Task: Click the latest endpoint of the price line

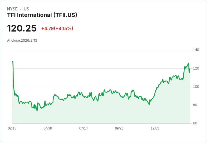Action: (x=190, y=68)
